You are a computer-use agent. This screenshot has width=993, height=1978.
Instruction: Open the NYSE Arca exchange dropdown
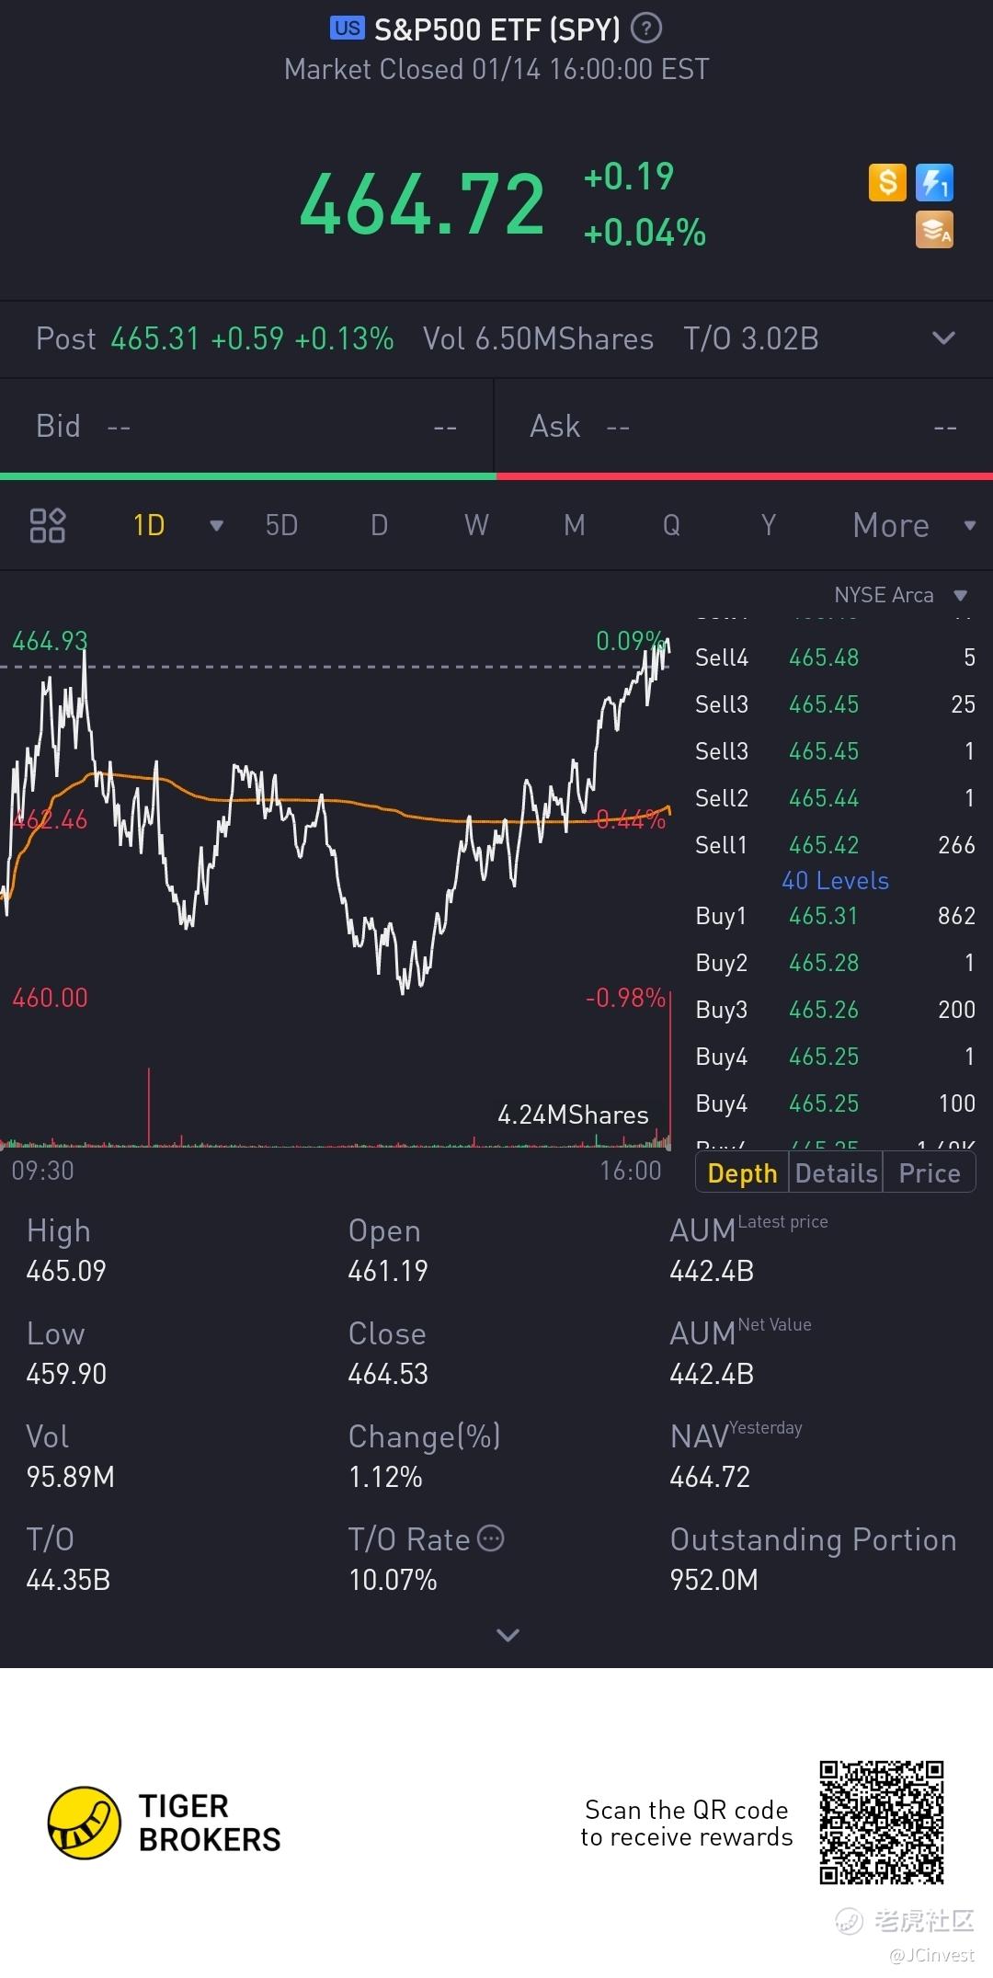tap(901, 595)
